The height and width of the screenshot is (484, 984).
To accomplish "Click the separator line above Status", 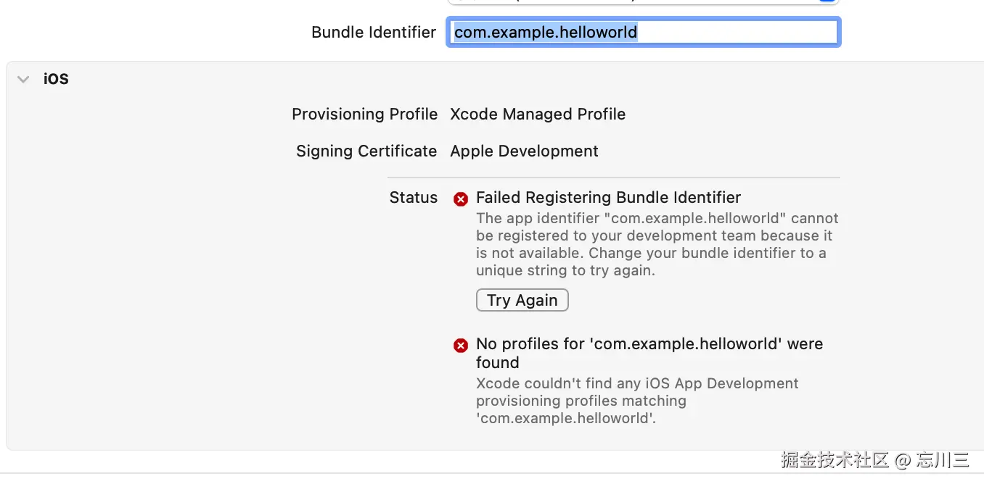I will [x=613, y=178].
